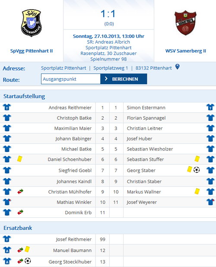216x267 pixels.
Task: Click Markus Wallner's yellow card icon
Action: [197, 191]
